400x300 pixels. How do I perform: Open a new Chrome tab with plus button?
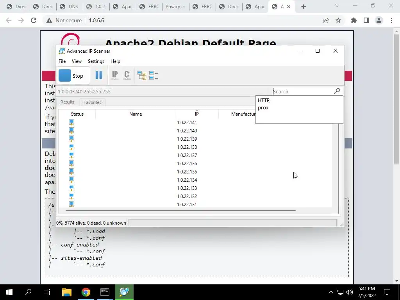click(x=303, y=7)
